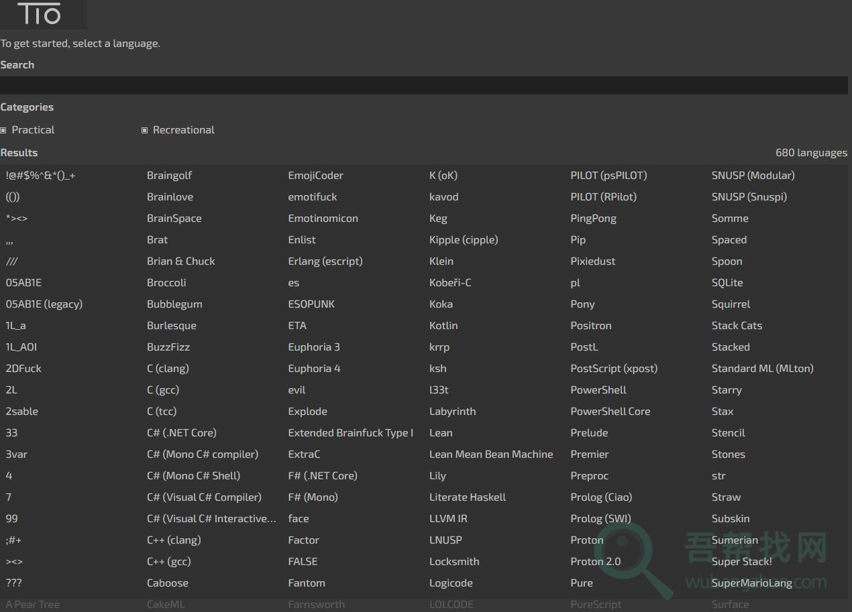
Task: Toggle the Practical category checkbox
Action: [x=4, y=130]
